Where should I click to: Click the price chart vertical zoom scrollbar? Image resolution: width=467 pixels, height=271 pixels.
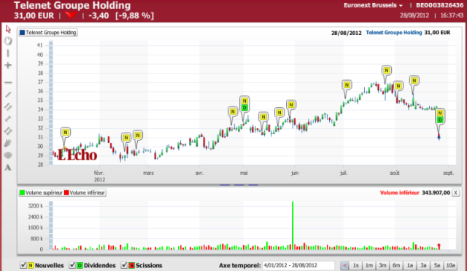(x=51, y=103)
